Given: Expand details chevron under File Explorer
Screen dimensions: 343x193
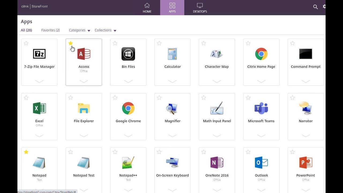Looking at the screenshot, I should pos(84,136).
